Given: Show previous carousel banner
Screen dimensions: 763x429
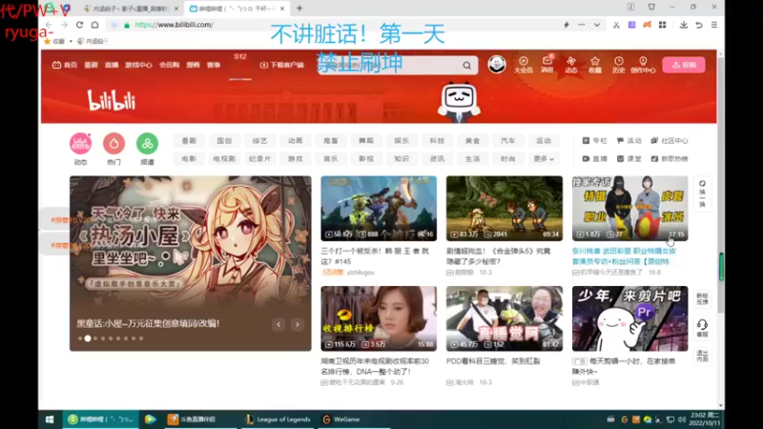Looking at the screenshot, I should (x=278, y=324).
